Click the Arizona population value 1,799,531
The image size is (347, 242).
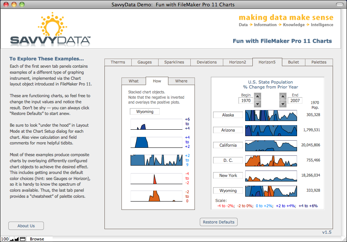[311, 130]
